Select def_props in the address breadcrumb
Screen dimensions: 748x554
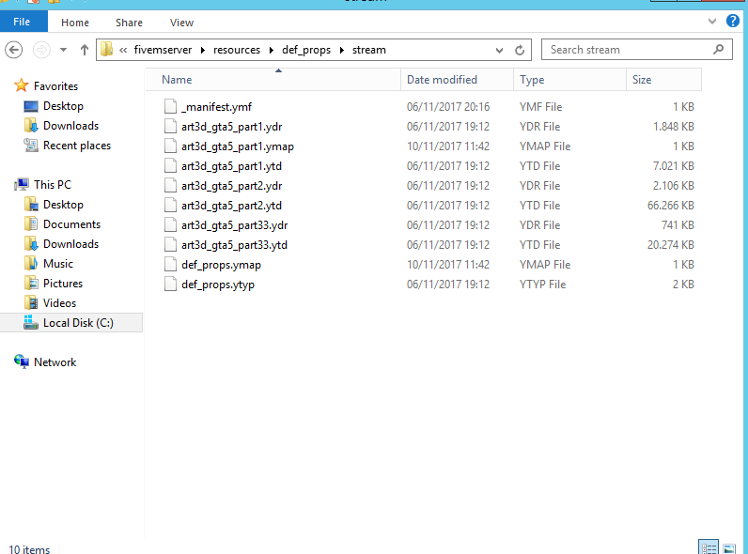tap(306, 50)
